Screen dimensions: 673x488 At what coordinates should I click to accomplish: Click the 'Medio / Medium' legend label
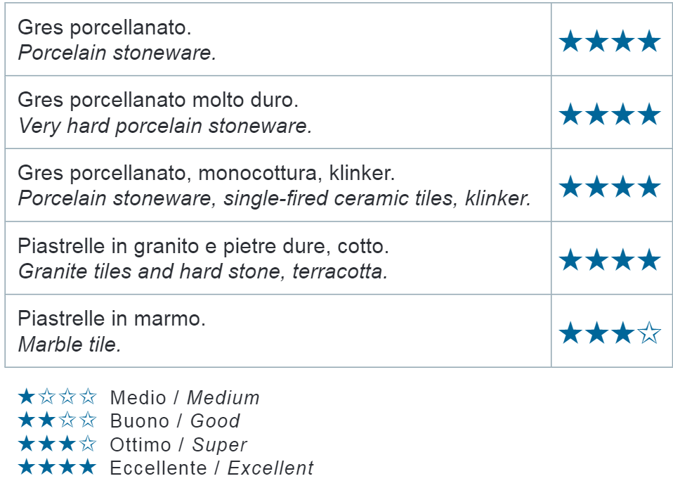(x=185, y=398)
